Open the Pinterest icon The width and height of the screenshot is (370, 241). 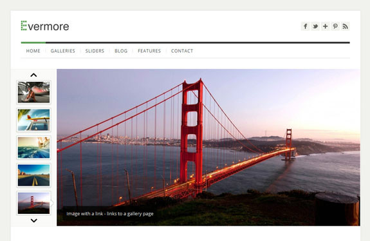(x=335, y=26)
